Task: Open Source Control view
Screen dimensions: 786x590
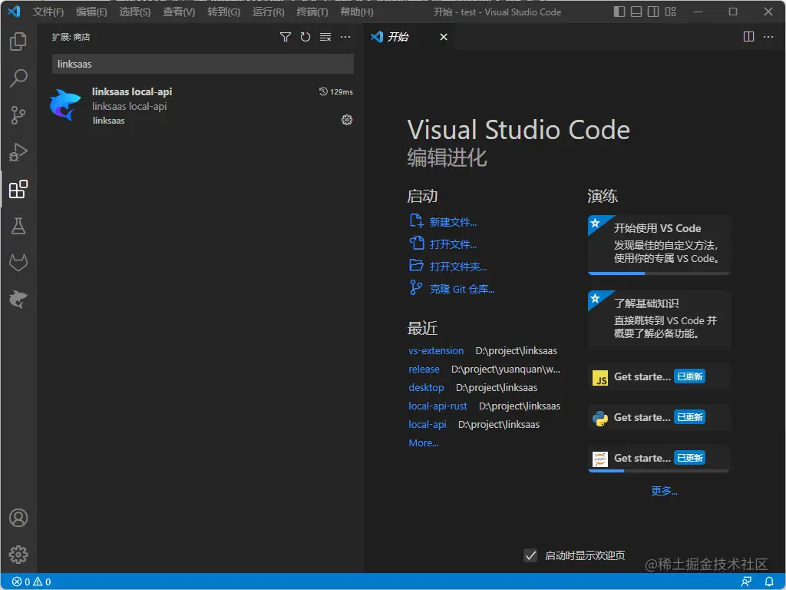Action: [x=18, y=115]
